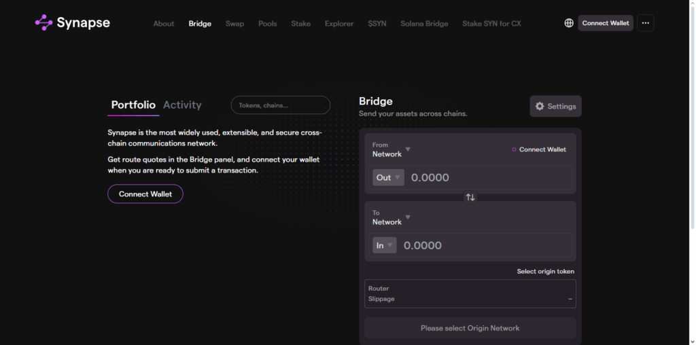Screen dimensions: 696x345
Task: Click the Synapse logo
Action: coord(72,22)
